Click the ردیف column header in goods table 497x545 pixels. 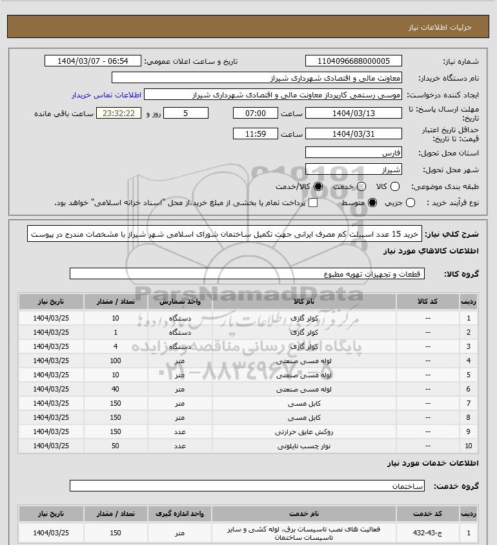[469, 301]
